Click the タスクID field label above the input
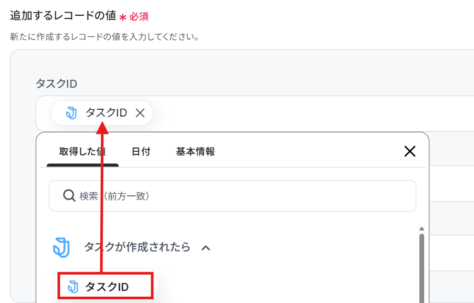This screenshot has height=303, width=474. (57, 84)
